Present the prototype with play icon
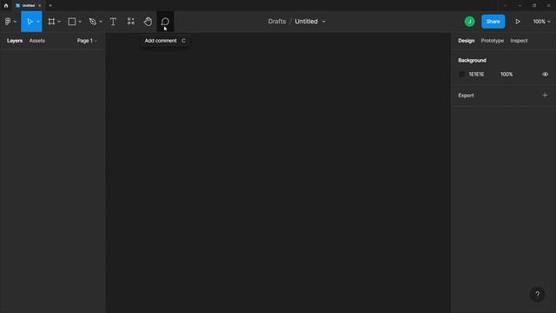Image resolution: width=556 pixels, height=313 pixels. pyautogui.click(x=518, y=22)
